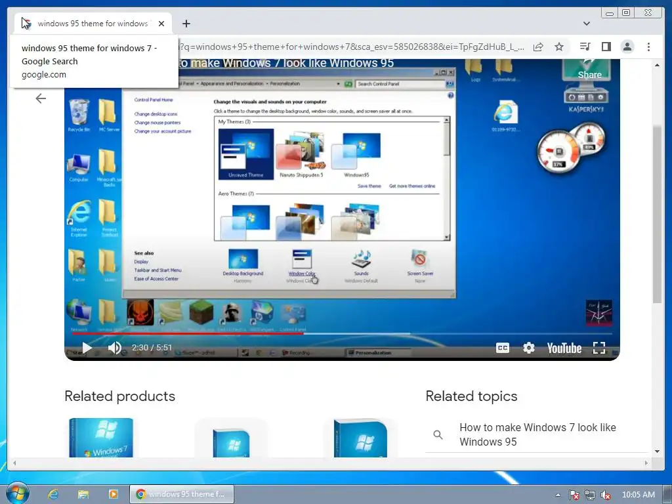Viewport: 672px width, 504px height.
Task: Click the address bar URL field
Action: (352, 47)
